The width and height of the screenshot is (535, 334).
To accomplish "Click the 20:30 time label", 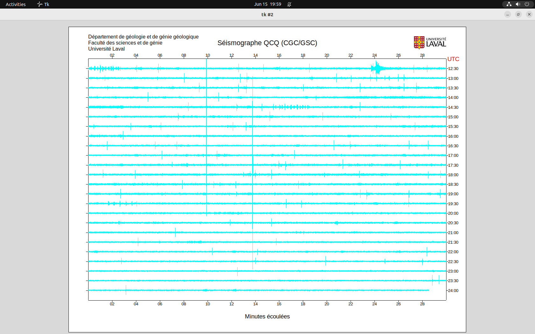I will (453, 223).
